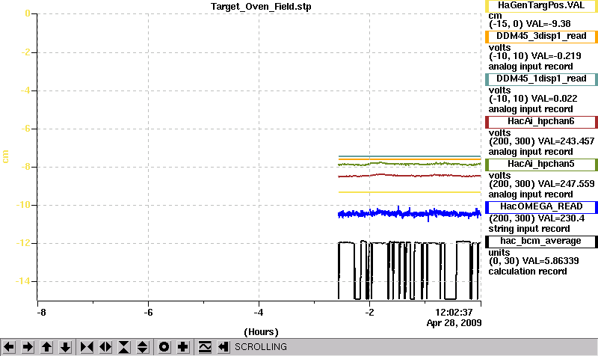Select the HacAi_hpchan6 legend entry
This screenshot has height=356, width=598.
pos(541,122)
